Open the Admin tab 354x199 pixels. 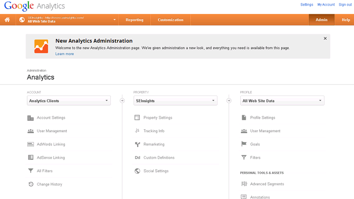(322, 20)
